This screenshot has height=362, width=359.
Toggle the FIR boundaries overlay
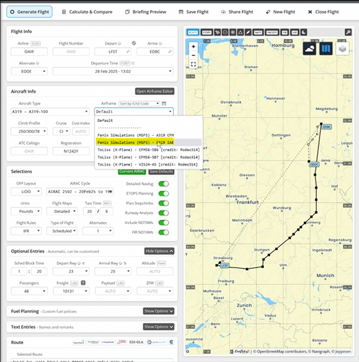click(284, 32)
